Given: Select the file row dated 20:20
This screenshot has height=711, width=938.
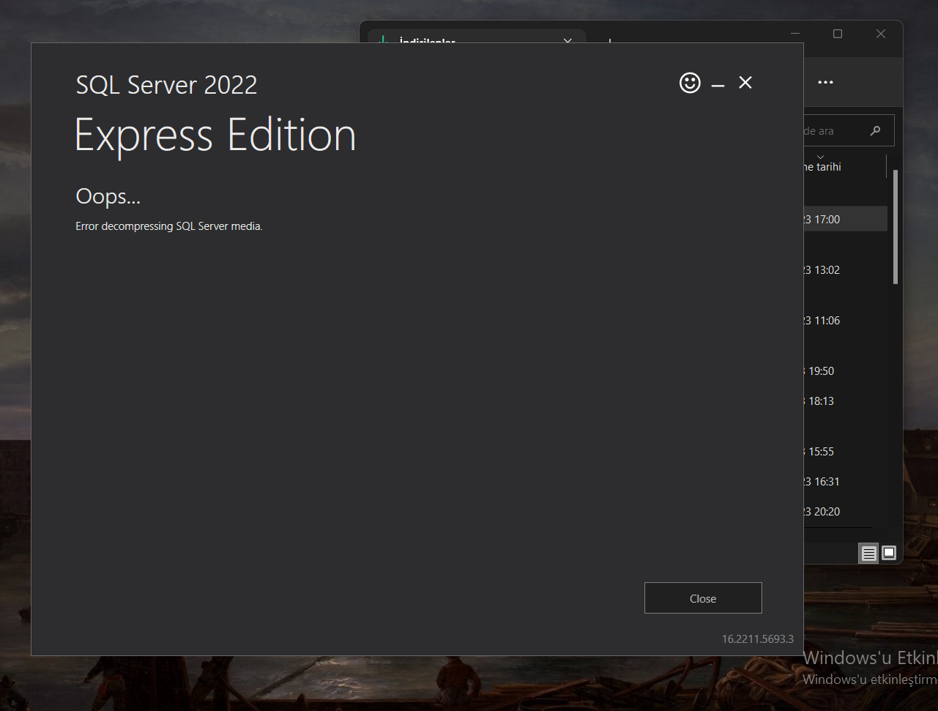Looking at the screenshot, I should click(x=846, y=511).
